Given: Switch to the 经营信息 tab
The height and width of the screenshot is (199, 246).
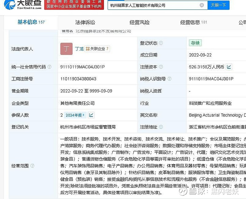Looking at the screenshot, I should [194, 22].
